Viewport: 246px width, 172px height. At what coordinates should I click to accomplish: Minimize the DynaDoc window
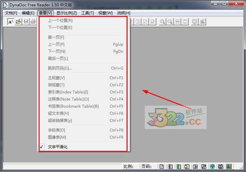[x=216, y=4]
